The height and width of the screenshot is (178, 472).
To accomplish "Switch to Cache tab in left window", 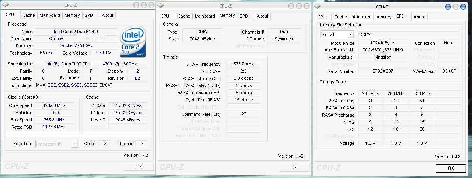I will 28,15.
